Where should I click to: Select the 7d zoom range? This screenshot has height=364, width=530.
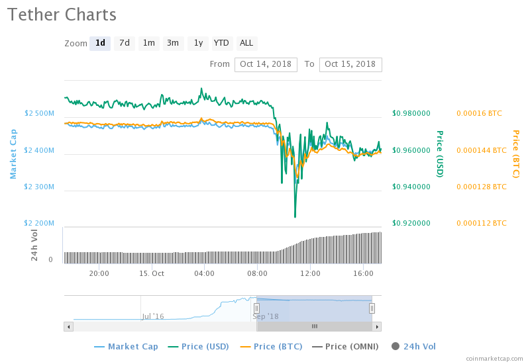(125, 43)
